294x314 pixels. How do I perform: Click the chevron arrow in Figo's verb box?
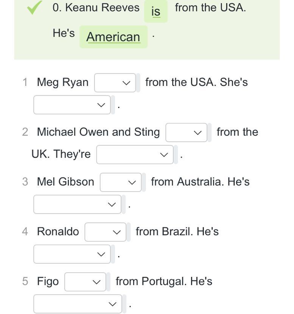96,282
